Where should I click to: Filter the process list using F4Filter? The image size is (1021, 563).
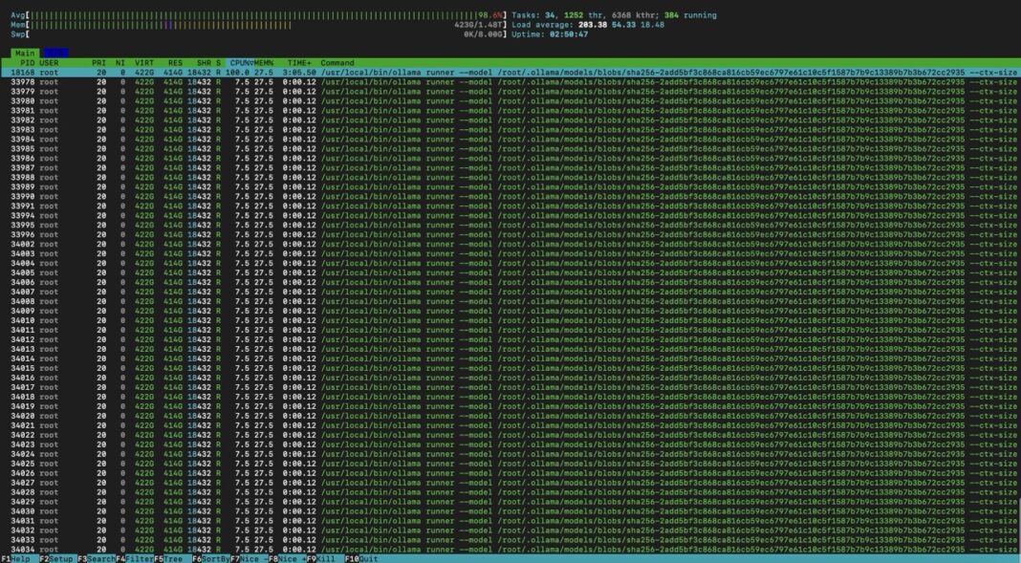click(137, 557)
